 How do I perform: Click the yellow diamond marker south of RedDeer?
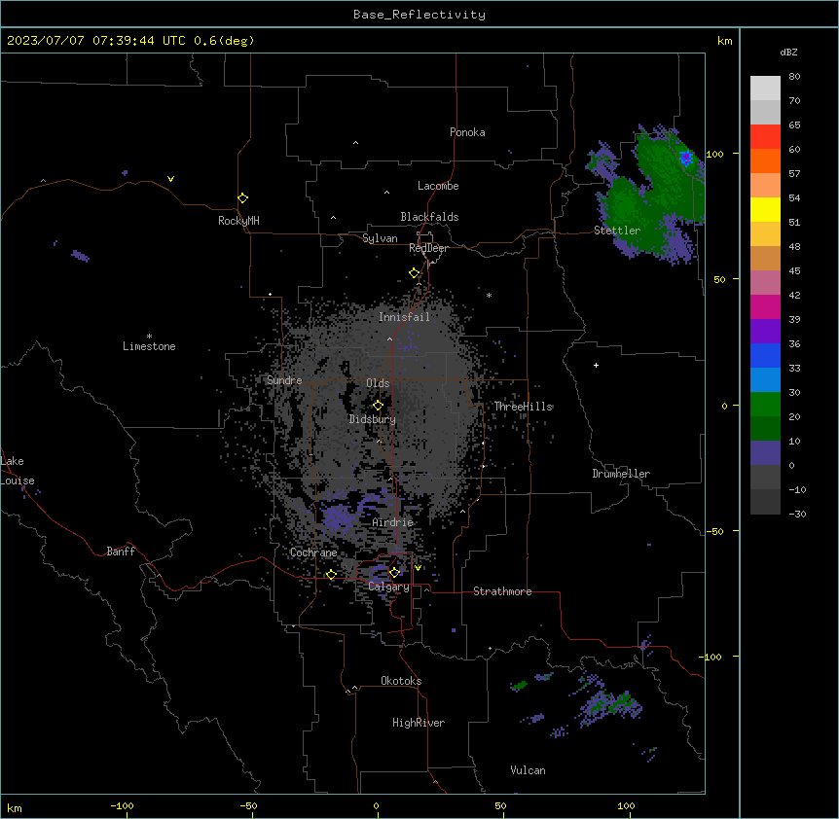pyautogui.click(x=414, y=272)
